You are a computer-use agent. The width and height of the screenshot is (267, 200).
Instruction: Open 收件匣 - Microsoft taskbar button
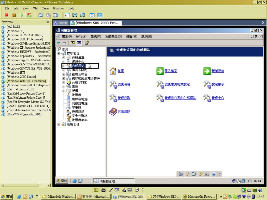[93, 197]
